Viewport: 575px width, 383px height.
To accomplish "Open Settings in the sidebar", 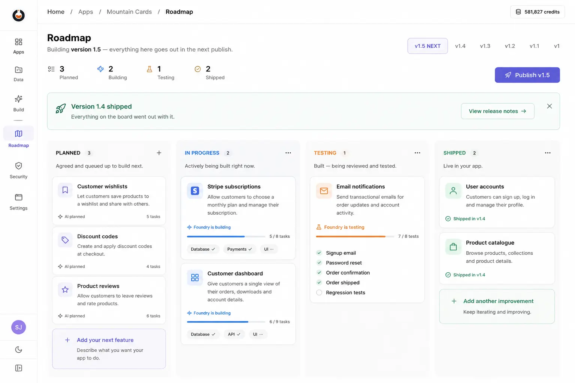I will 18,202.
